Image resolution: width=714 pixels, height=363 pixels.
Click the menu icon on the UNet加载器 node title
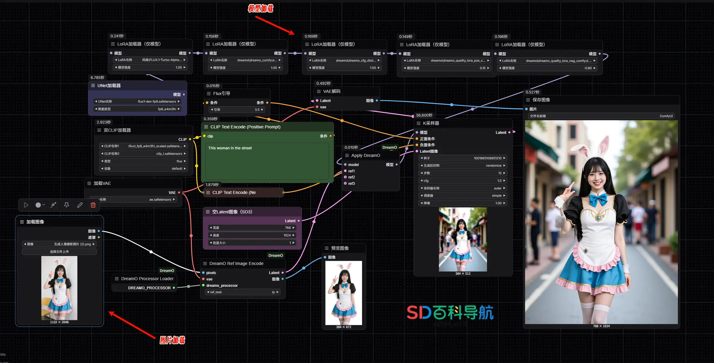(x=93, y=86)
